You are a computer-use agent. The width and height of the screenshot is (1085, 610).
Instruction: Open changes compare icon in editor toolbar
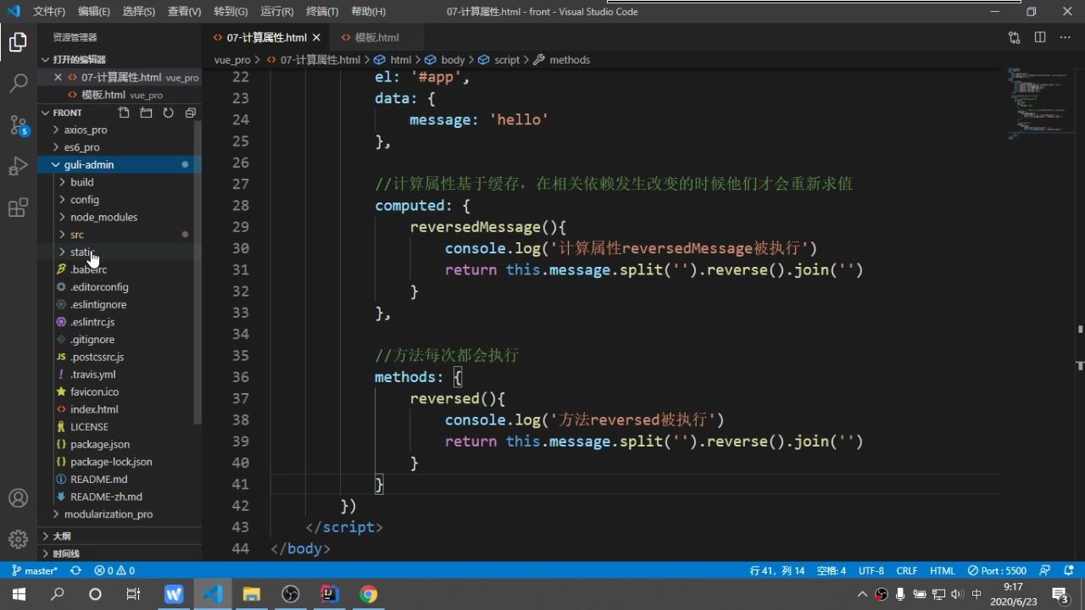[x=1014, y=37]
